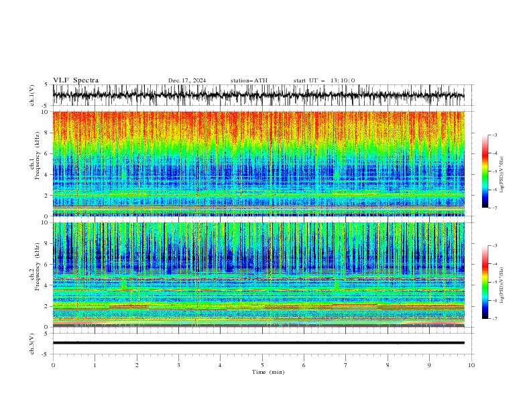Click the '8' kHz tick on ch.1 axis

[47, 133]
